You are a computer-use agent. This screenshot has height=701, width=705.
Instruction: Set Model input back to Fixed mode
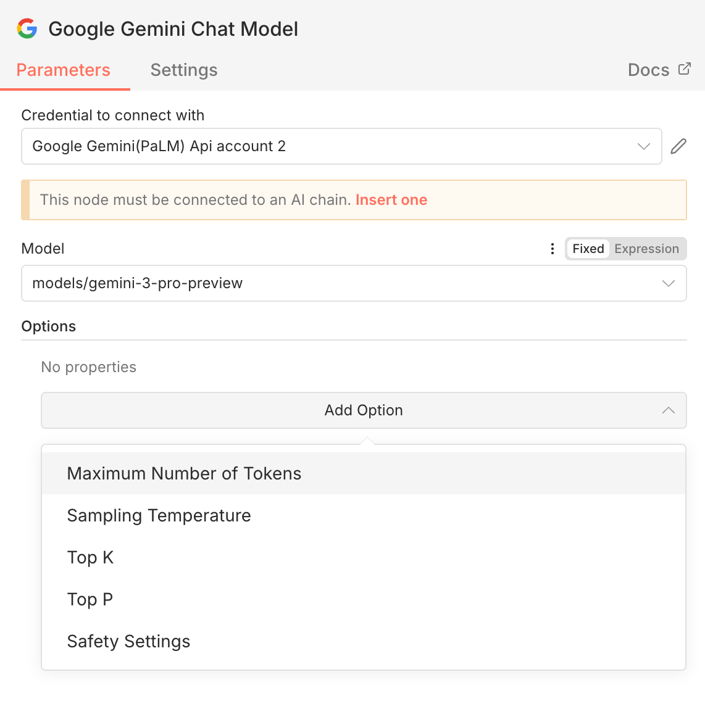(x=588, y=249)
